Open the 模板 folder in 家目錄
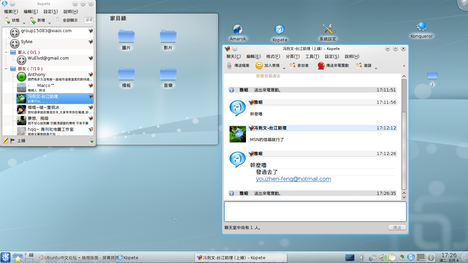This screenshot has width=468, height=263. click(126, 78)
